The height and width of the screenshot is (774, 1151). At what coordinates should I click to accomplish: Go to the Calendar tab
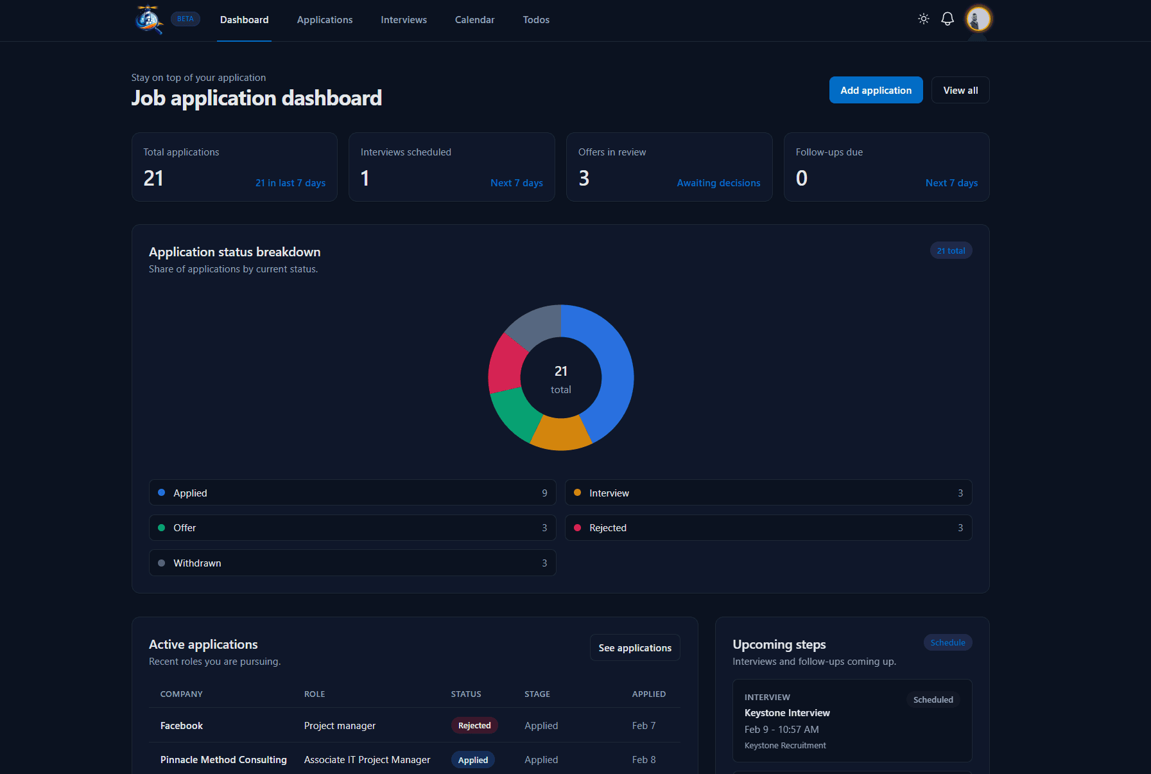pos(474,19)
